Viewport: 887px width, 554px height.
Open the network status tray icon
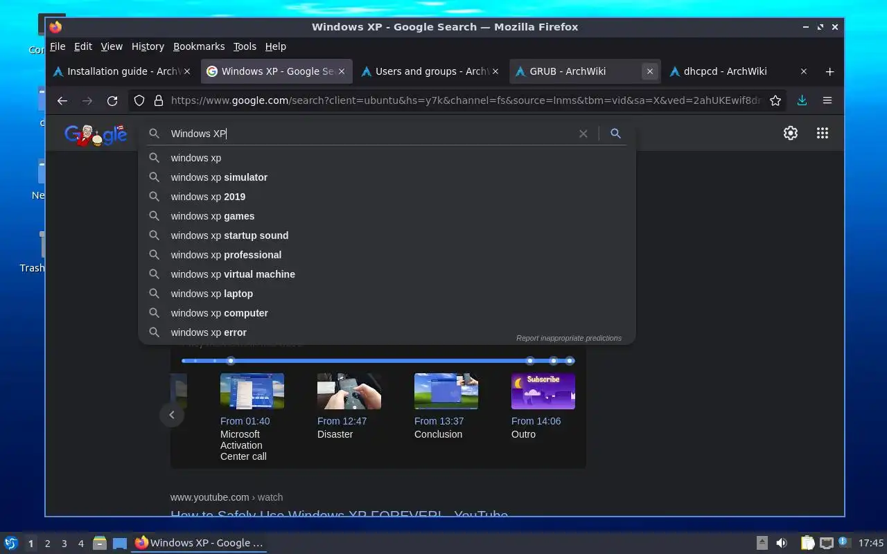(826, 543)
